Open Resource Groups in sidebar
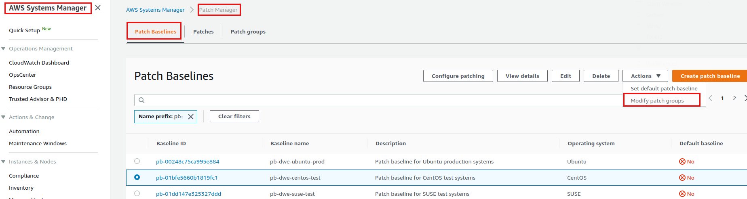This screenshot has height=199, width=747. tap(30, 87)
